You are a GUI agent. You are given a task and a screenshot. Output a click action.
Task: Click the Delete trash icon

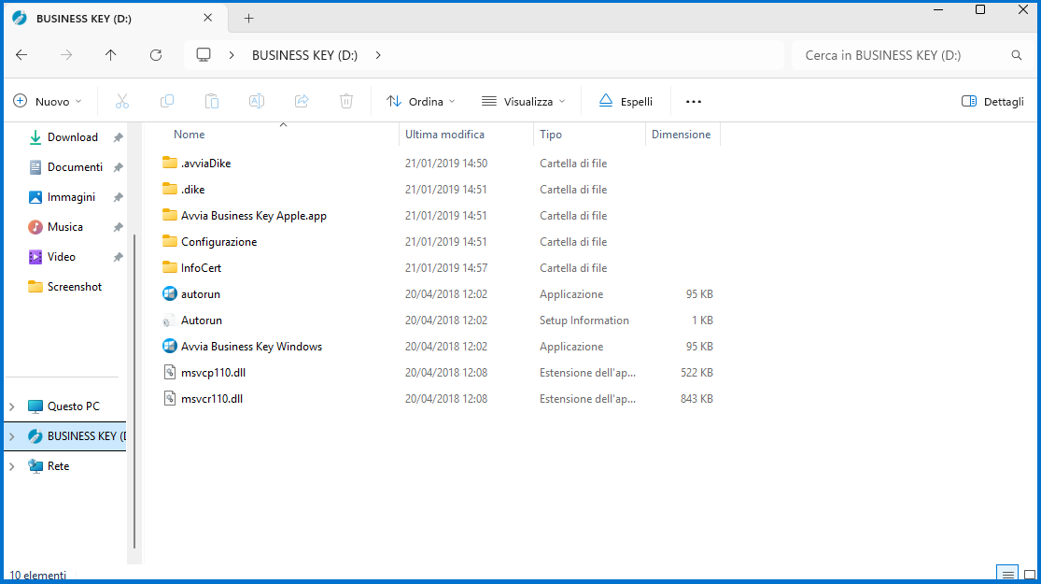345,101
